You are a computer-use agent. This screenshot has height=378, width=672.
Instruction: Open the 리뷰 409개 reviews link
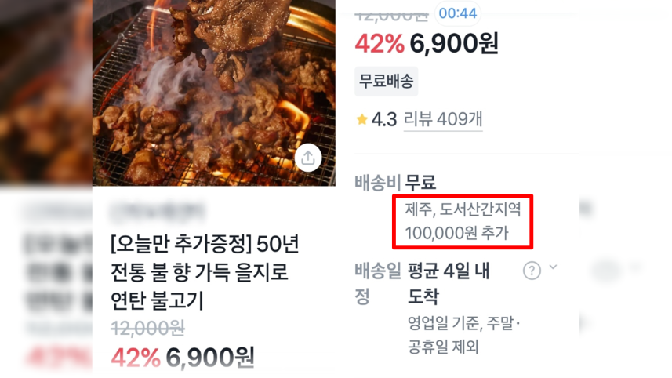point(443,119)
